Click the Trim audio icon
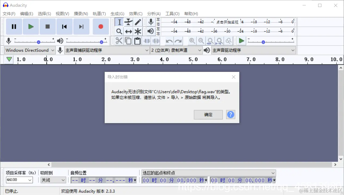Viewport: 344px width, 195px height. point(147,41)
